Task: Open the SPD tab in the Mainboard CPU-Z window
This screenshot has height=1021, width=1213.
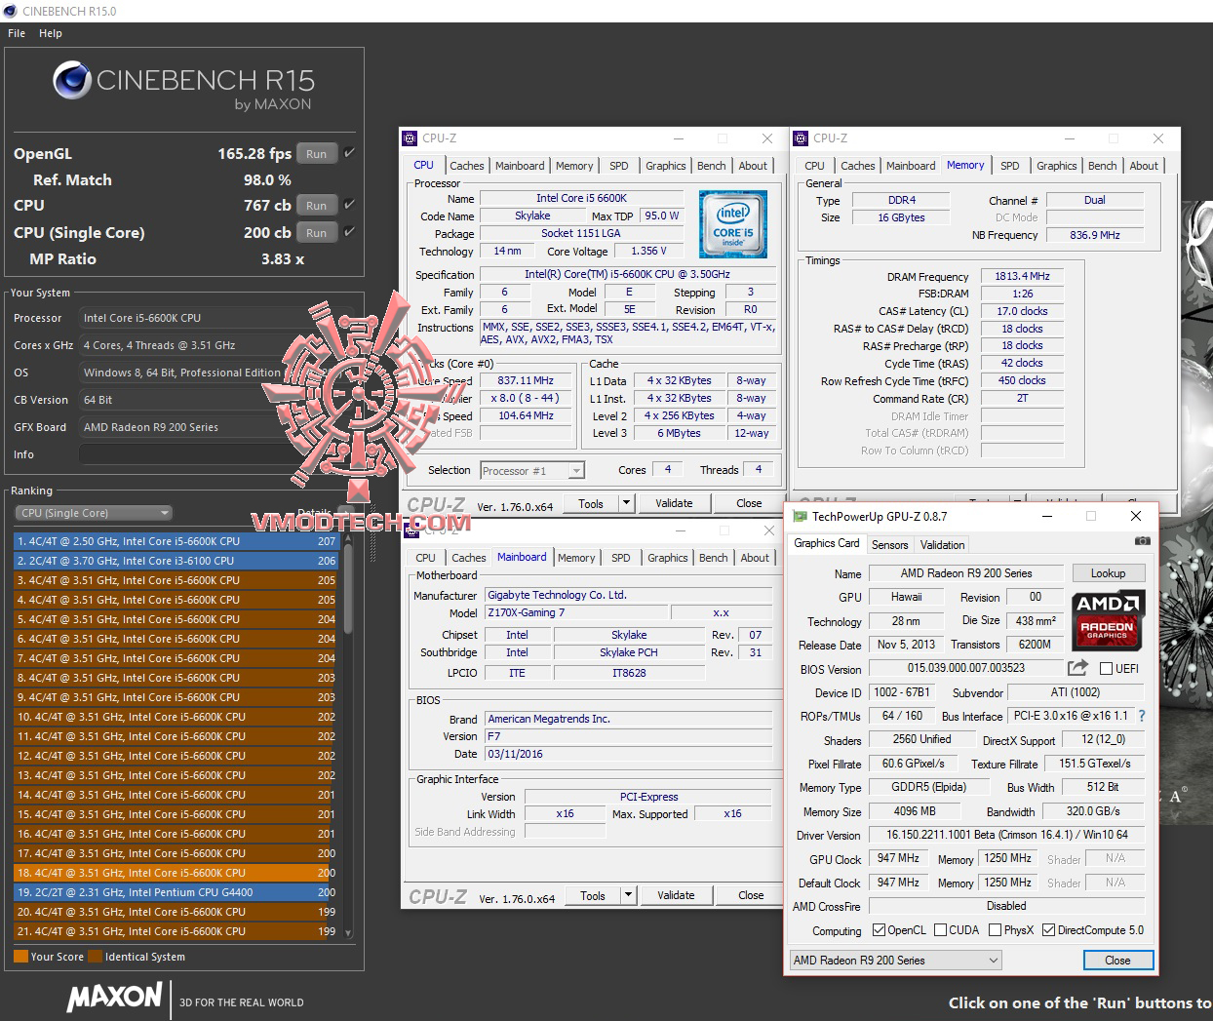Action: tap(621, 558)
